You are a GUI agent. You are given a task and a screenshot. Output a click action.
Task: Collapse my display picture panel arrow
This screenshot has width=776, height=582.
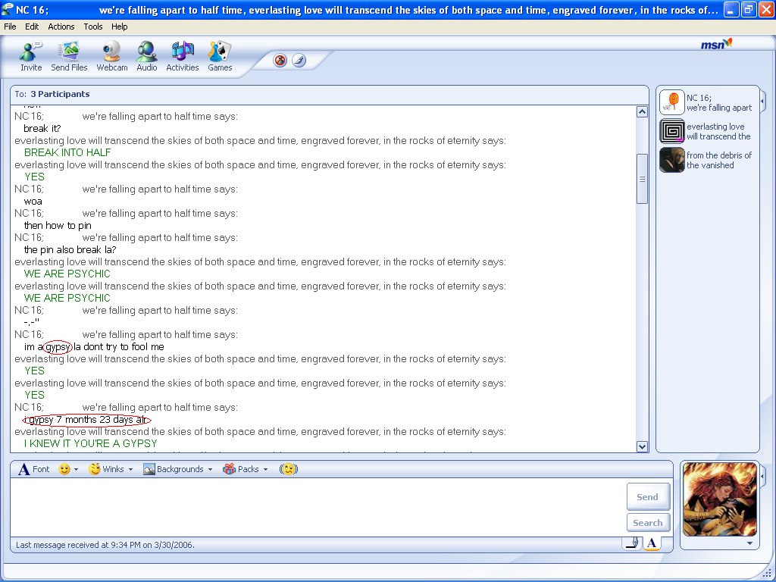[762, 477]
